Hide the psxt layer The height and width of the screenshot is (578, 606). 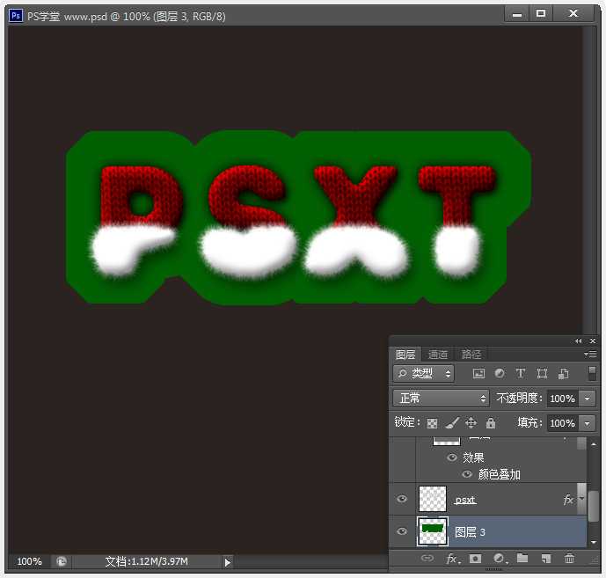point(402,500)
